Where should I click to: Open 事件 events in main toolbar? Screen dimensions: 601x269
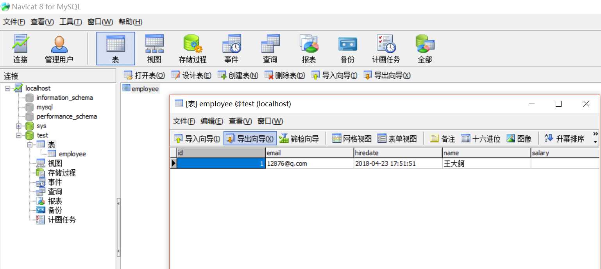pos(231,49)
